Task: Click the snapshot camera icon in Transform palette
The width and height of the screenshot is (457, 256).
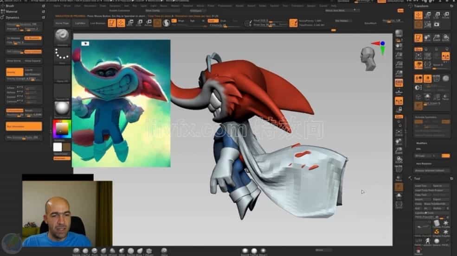Action: pyautogui.click(x=437, y=25)
